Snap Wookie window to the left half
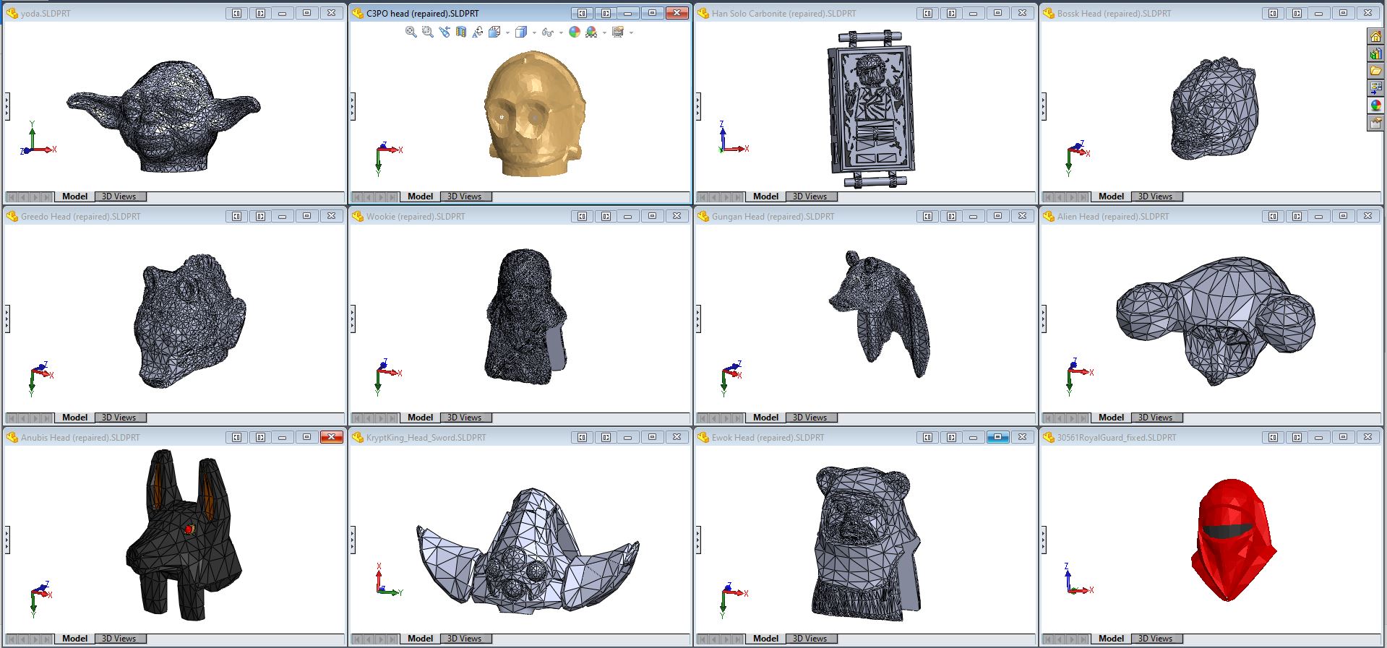The height and width of the screenshot is (648, 1387). 582,216
